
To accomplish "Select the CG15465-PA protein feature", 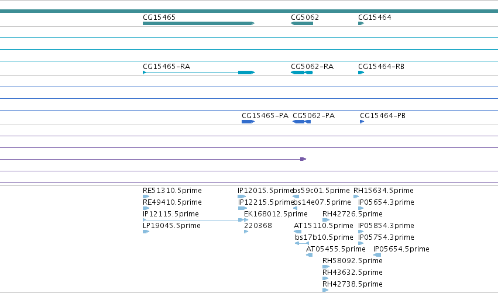I will (248, 122).
